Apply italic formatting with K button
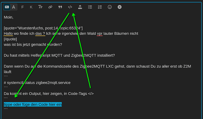This screenshot has height=119, width=203. coord(31,7)
